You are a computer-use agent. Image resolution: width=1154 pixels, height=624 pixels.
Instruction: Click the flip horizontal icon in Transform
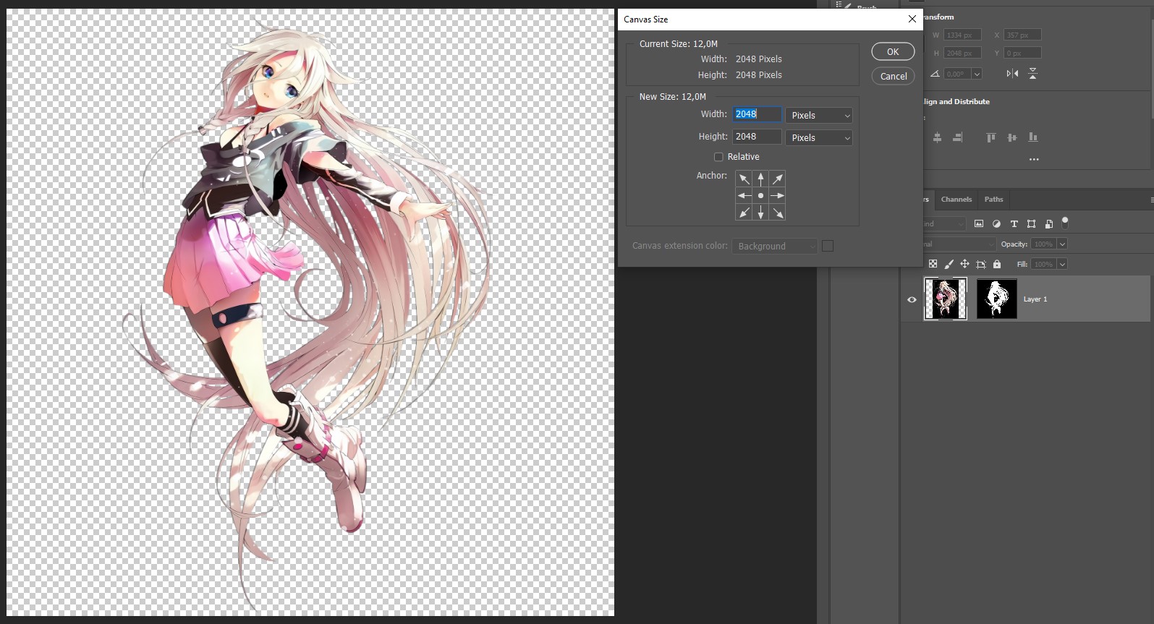[x=1012, y=74]
